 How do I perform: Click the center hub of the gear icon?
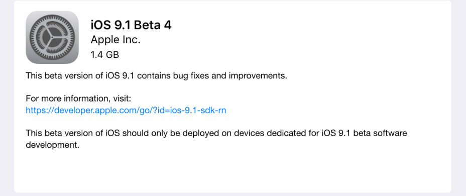click(52, 38)
